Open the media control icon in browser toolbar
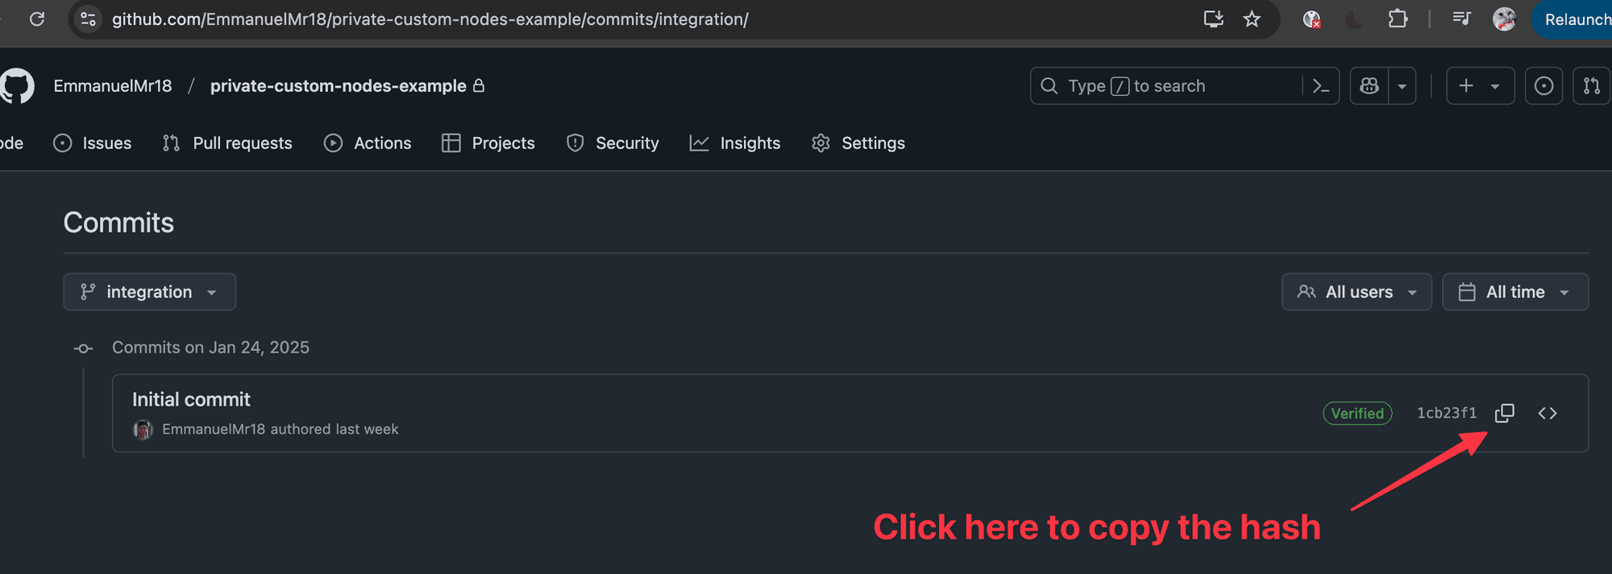Image resolution: width=1612 pixels, height=574 pixels. (x=1461, y=19)
